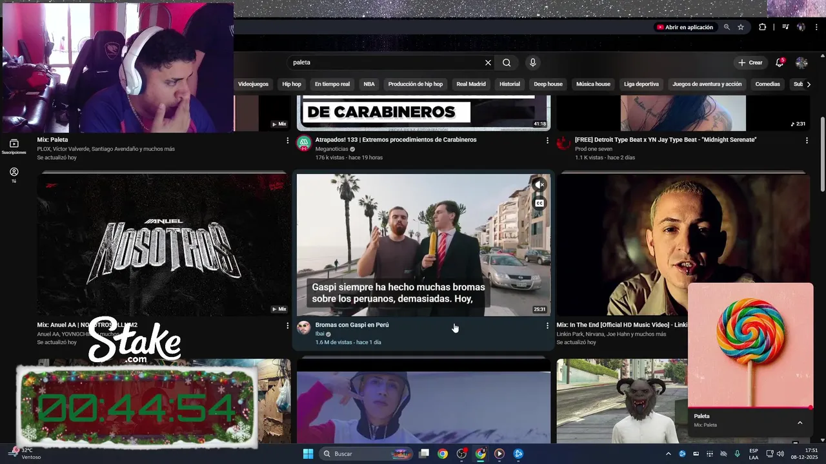Open the YouTube account avatar menu
The image size is (826, 464).
(x=801, y=63)
